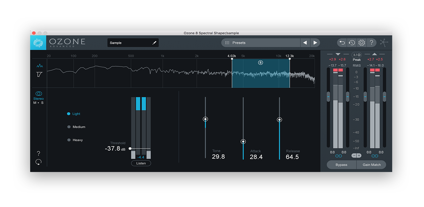
Task: Click the Release value 64.5
Action: [292, 157]
